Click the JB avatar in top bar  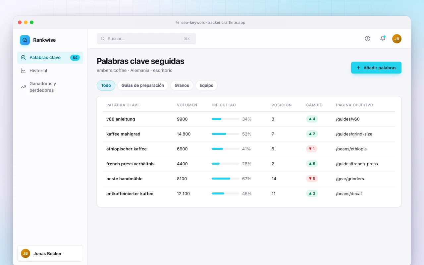(397, 39)
